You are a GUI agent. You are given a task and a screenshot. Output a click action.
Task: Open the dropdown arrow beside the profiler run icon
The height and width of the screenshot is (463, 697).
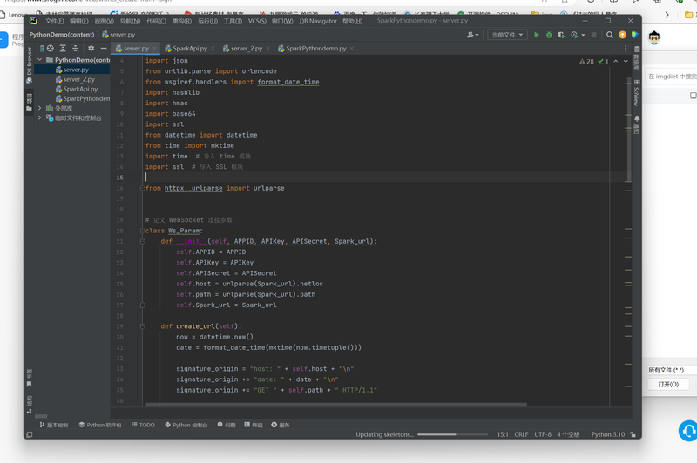[x=583, y=35]
